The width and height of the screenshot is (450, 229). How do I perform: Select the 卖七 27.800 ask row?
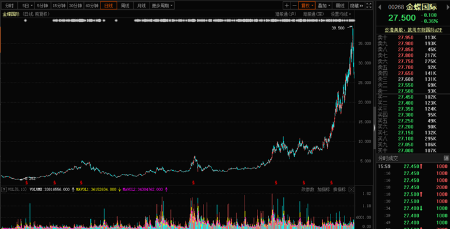pos(413,55)
